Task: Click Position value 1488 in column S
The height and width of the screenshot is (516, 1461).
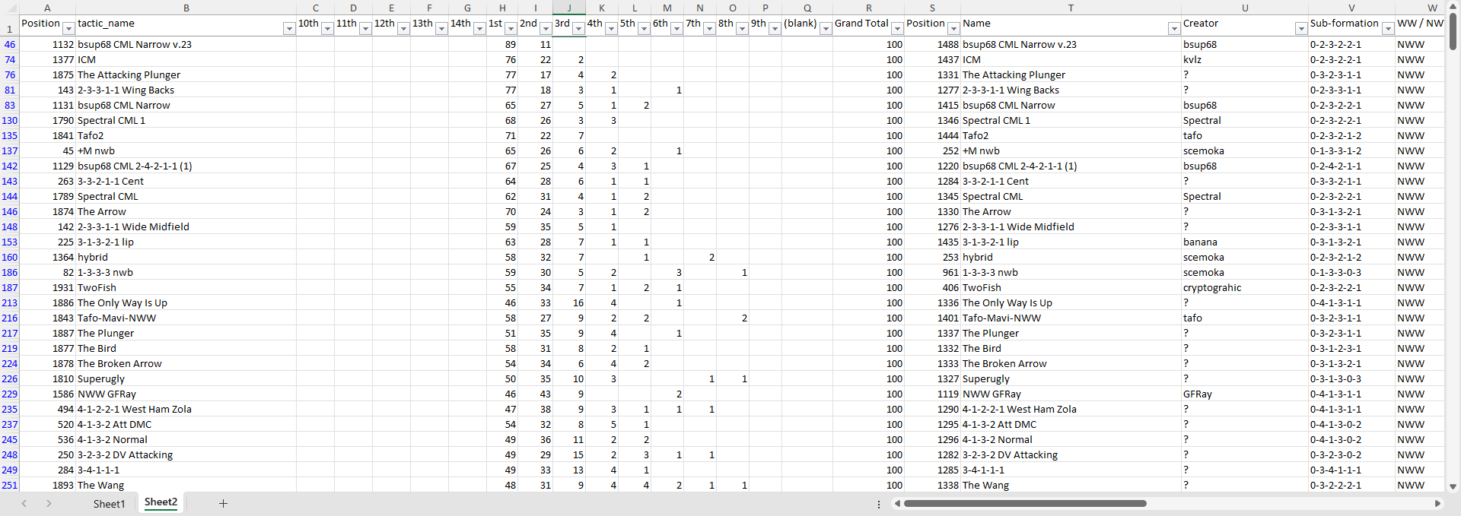Action: (x=933, y=44)
